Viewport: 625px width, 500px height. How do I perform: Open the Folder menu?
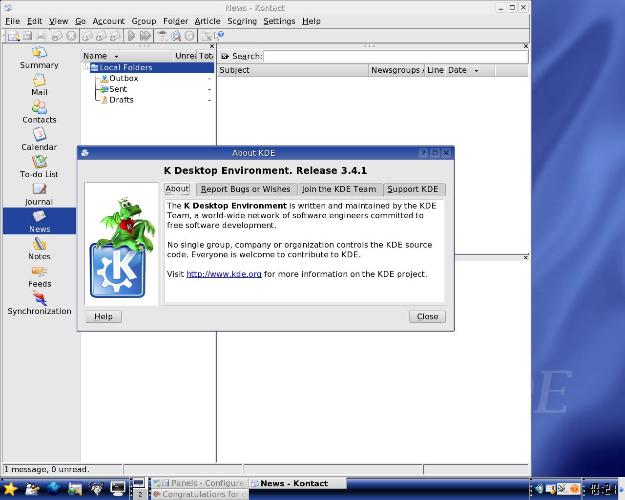pyautogui.click(x=175, y=21)
